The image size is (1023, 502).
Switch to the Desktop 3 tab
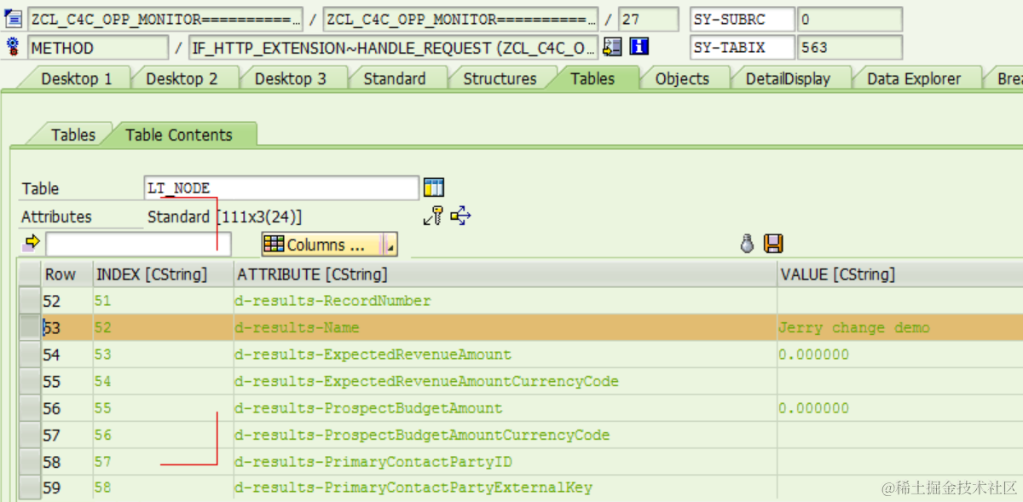[x=290, y=78]
